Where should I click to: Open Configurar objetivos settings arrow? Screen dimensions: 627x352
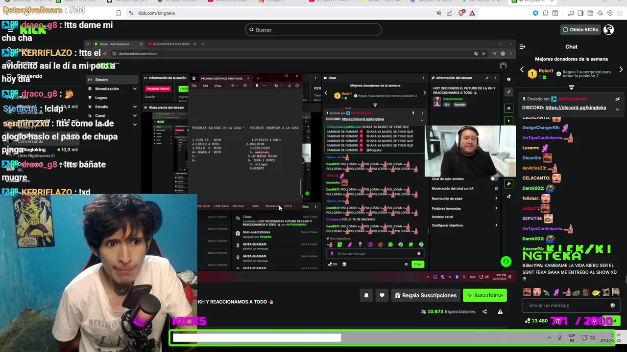coord(496,225)
